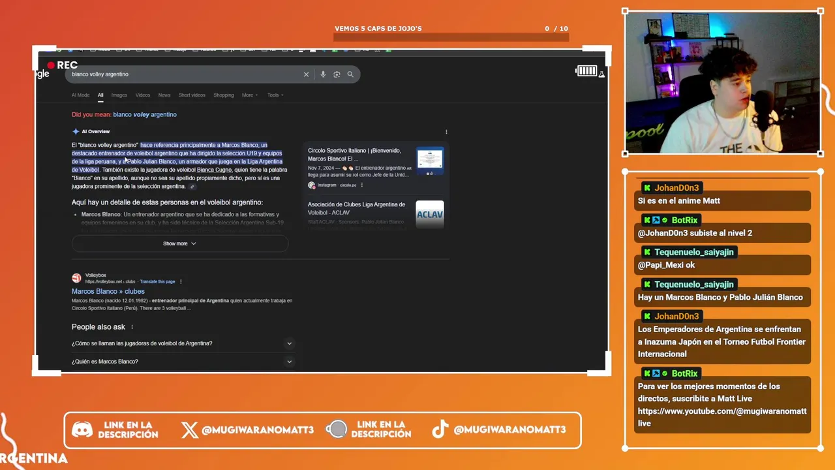Click the YouTube link in the BotRix message

722,417
